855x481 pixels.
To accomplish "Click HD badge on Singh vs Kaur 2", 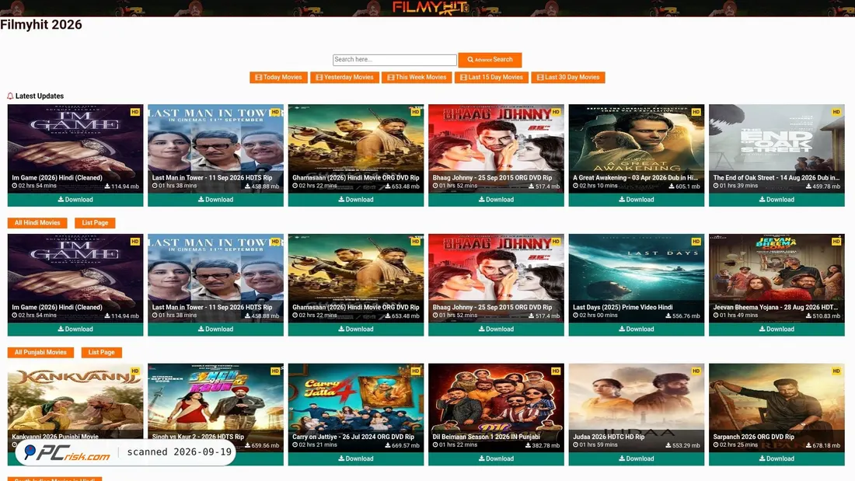I will 275,371.
